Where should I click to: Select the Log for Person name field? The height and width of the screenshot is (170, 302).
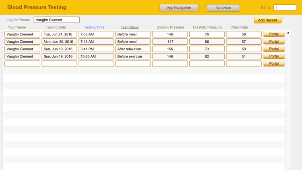56,20
